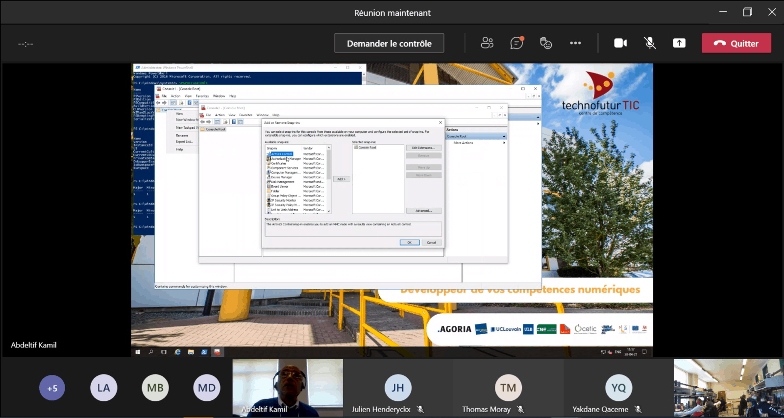The image size is (784, 418).
Task: Click Yakdane Qaceme's YQ avatar
Action: [x=618, y=388]
